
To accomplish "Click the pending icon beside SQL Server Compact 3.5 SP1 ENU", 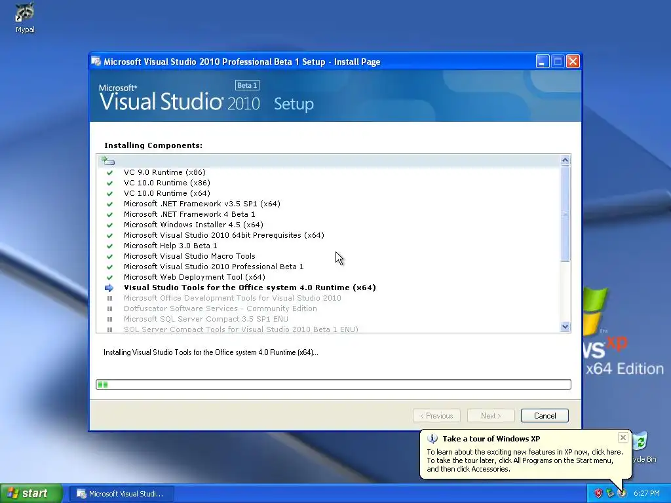I will tap(109, 319).
